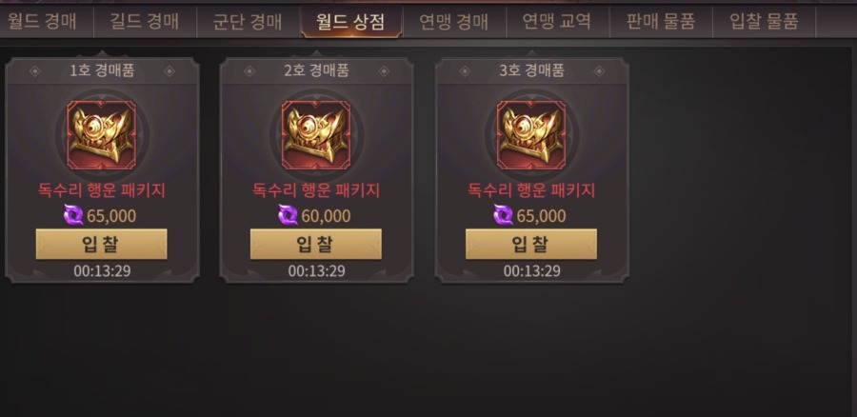Show the 입찰 물품 tab
This screenshot has width=857, height=417.
coord(764,22)
